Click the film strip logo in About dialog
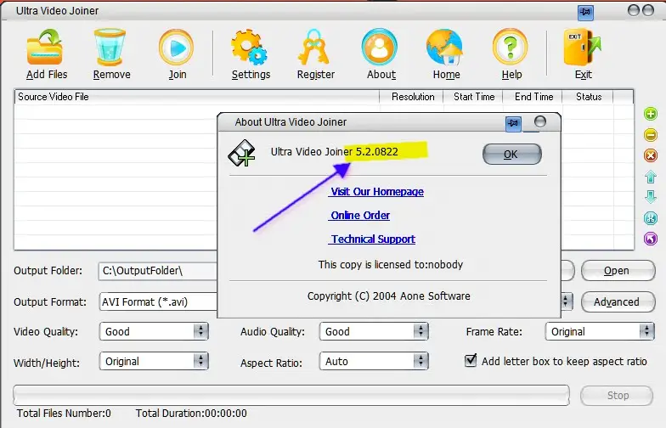This screenshot has height=428, width=666. [241, 153]
